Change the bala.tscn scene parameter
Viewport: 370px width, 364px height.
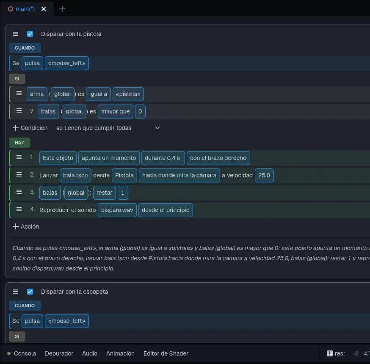pyautogui.click(x=75, y=175)
